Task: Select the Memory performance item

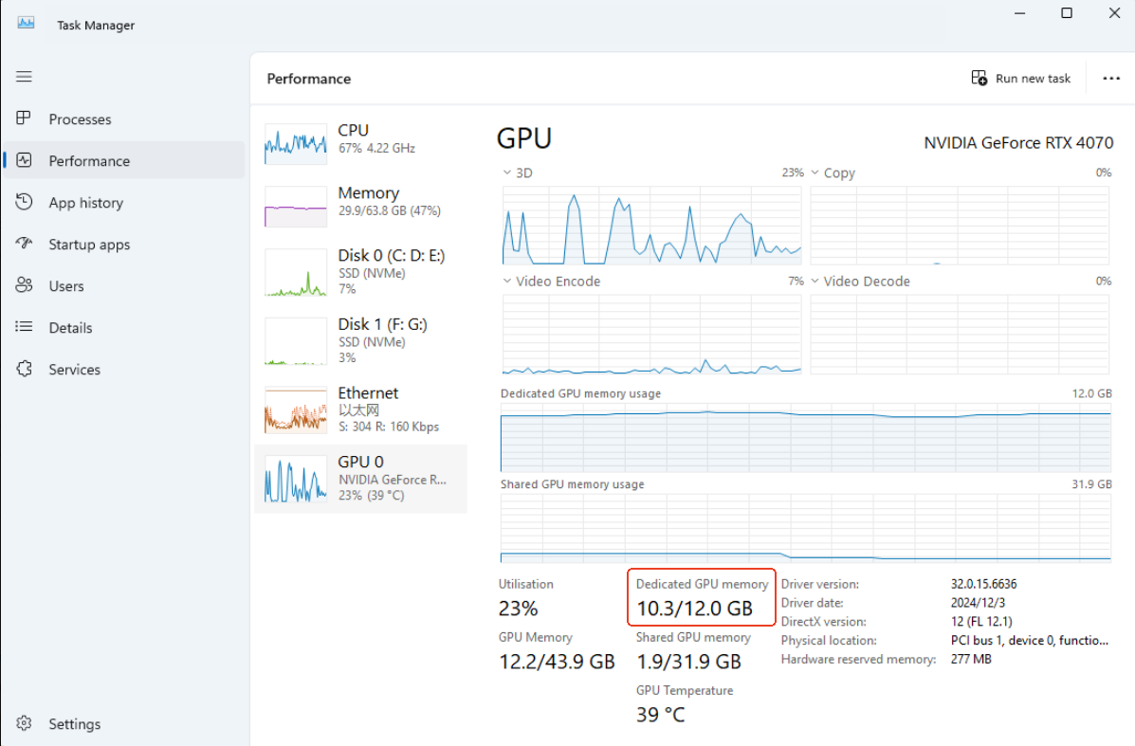Action: pos(360,206)
